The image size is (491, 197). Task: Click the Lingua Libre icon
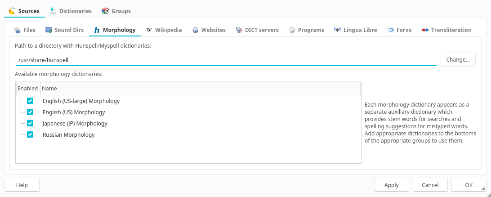pos(337,30)
